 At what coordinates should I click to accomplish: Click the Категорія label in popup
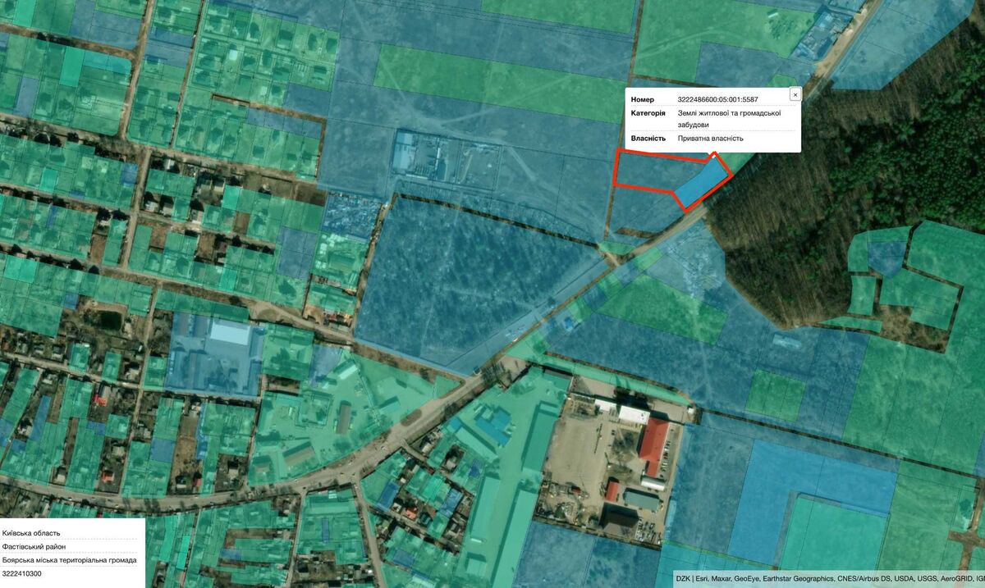point(648,113)
